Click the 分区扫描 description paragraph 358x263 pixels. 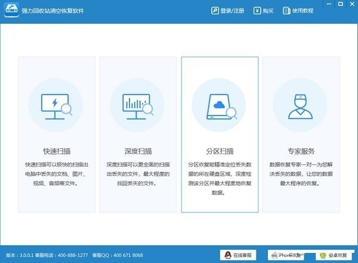[220, 179]
